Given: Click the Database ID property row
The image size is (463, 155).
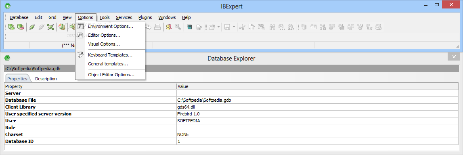Looking at the screenshot, I should pyautogui.click(x=232, y=141).
